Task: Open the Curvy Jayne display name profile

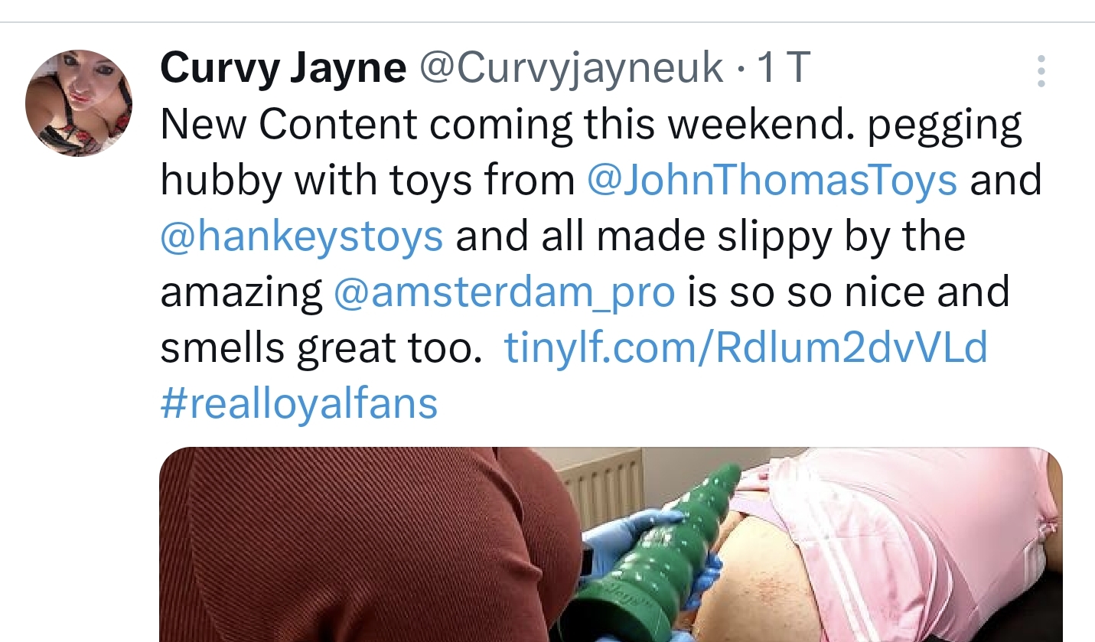Action: [283, 69]
